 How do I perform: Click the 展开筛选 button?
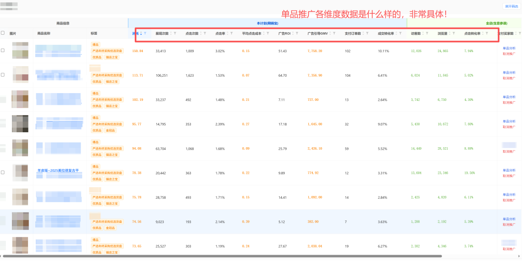[512, 6]
